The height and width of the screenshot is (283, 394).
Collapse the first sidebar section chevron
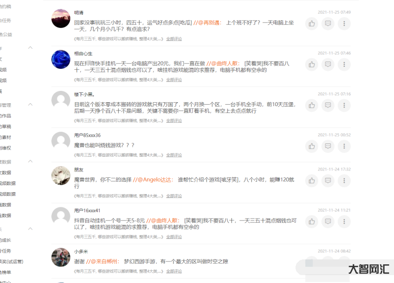pos(31,48)
